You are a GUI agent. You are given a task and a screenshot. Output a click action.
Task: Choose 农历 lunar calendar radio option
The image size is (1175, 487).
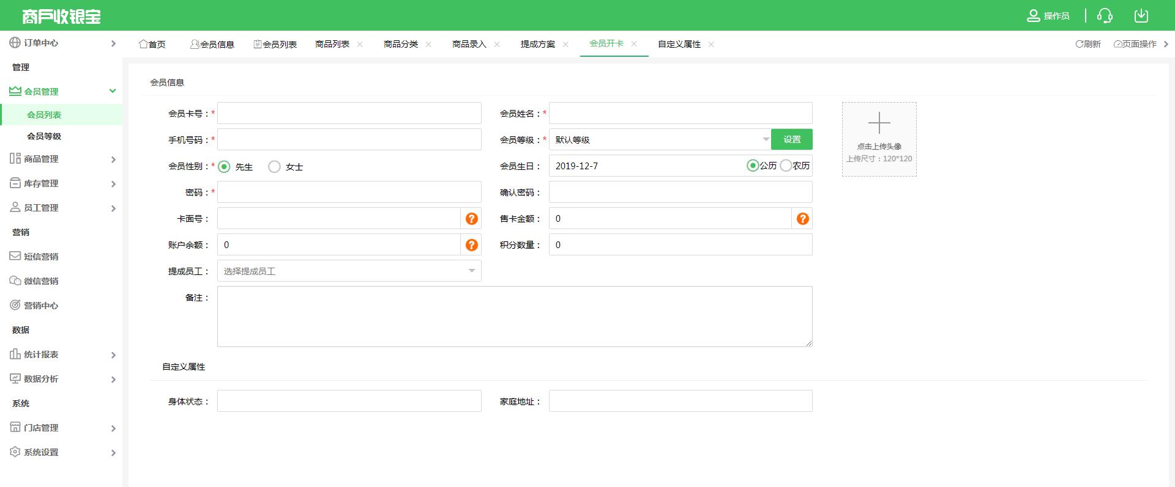pyautogui.click(x=786, y=166)
